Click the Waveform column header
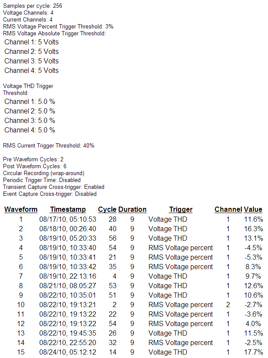The image size is (268, 358). 21,210
